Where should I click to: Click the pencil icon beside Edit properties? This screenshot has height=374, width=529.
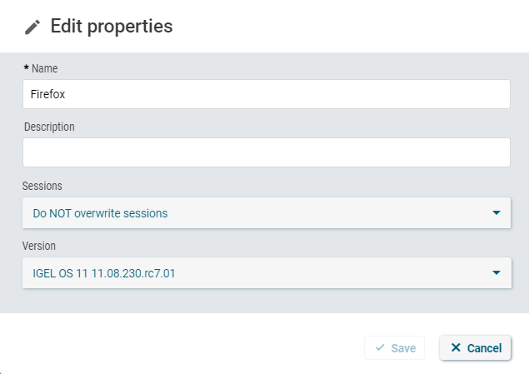32,27
